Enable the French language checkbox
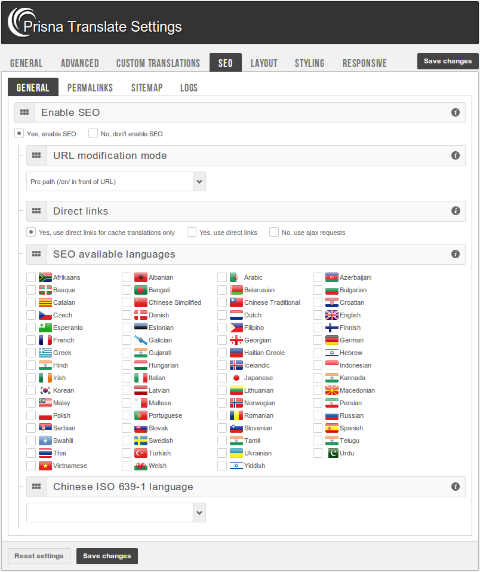 pyautogui.click(x=30, y=340)
